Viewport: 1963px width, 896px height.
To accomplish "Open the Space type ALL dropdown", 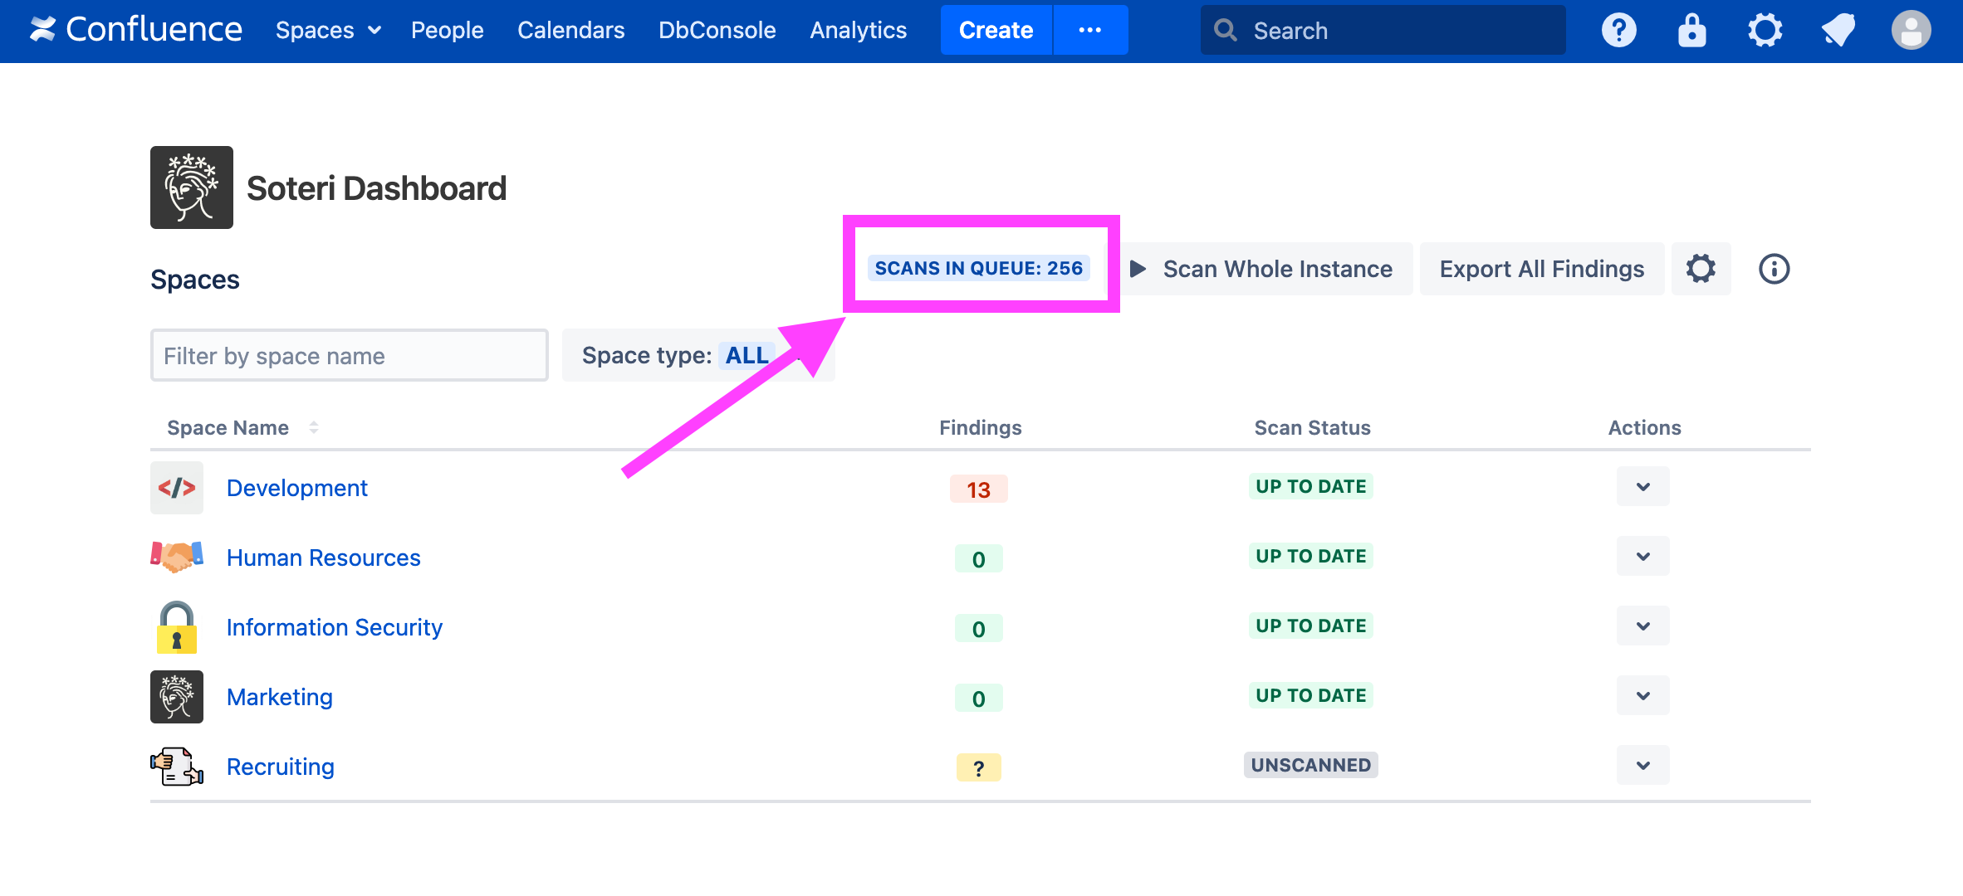I will point(698,356).
